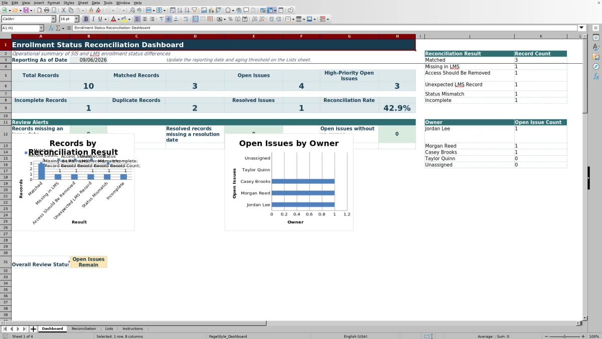The height and width of the screenshot is (339, 602).
Task: Select the Open Issues Remain status cell
Action: coord(88,262)
